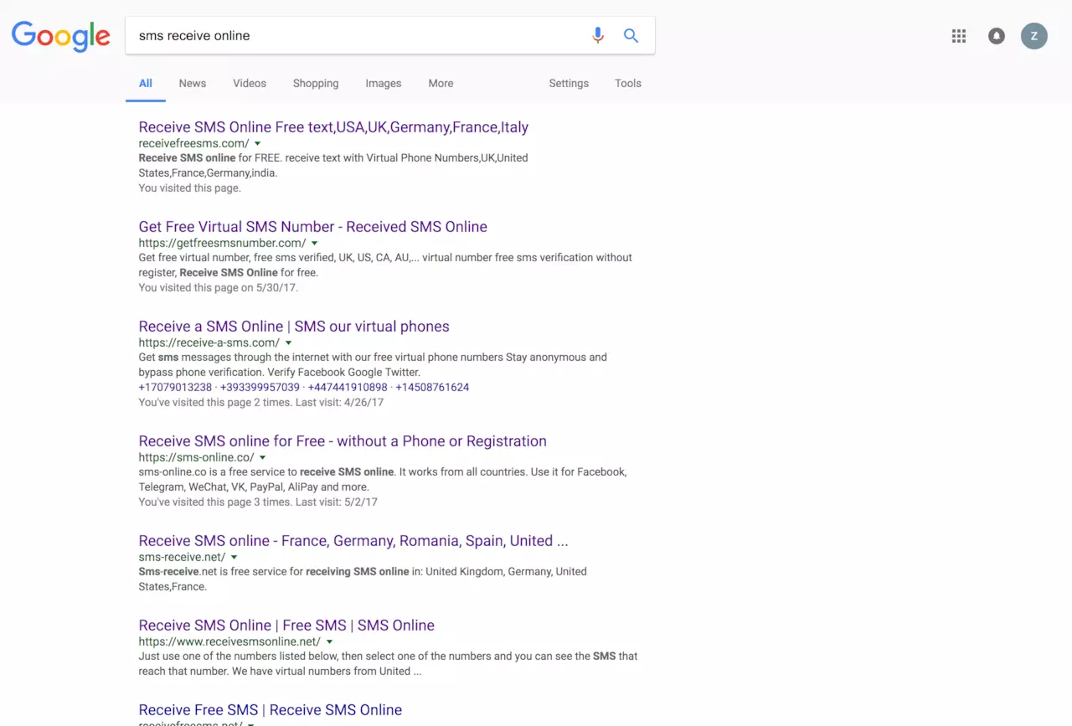Open 'Receive SMS Online Free text,USA,UK' result
This screenshot has height=726, width=1072.
(333, 127)
